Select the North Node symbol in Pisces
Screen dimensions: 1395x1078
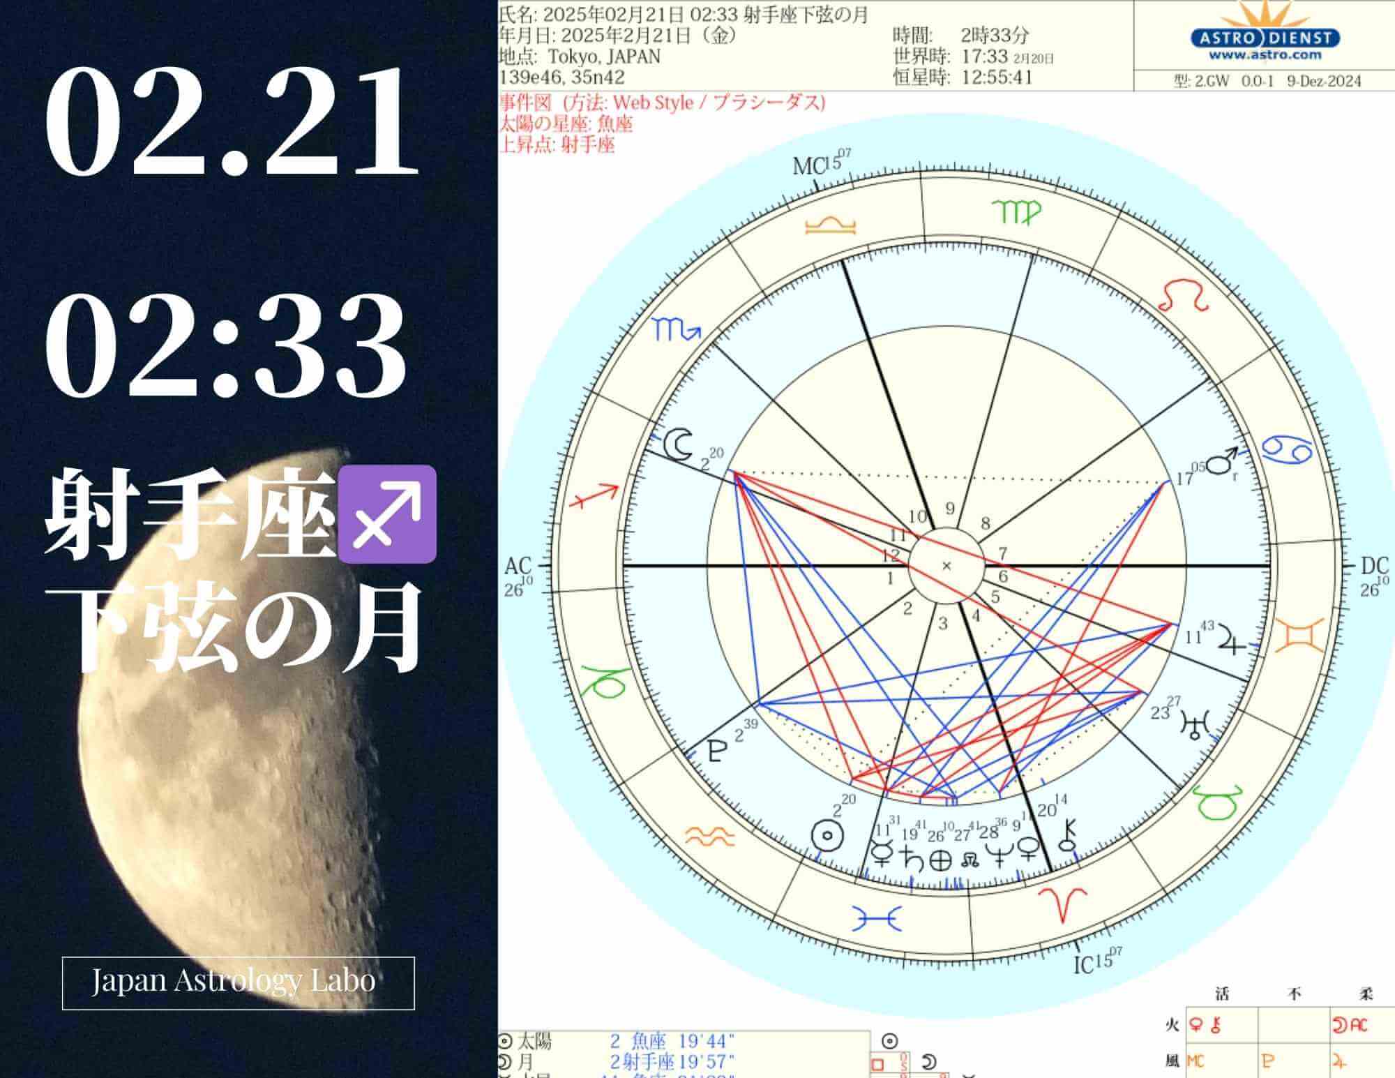tap(970, 860)
